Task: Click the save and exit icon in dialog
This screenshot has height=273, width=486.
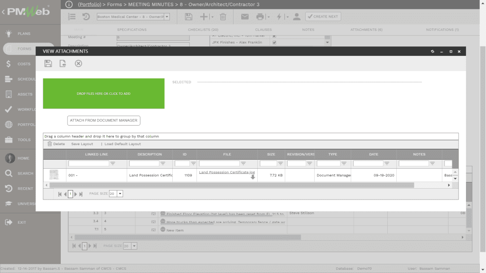Action: [63, 64]
